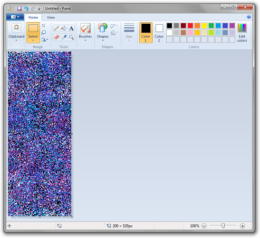Click the Magnifier tool
Image resolution: width=260 pixels, height=238 pixels.
point(71,37)
